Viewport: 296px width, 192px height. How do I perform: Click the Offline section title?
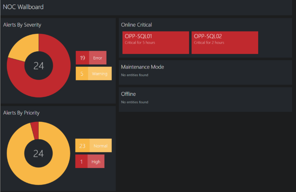point(128,94)
